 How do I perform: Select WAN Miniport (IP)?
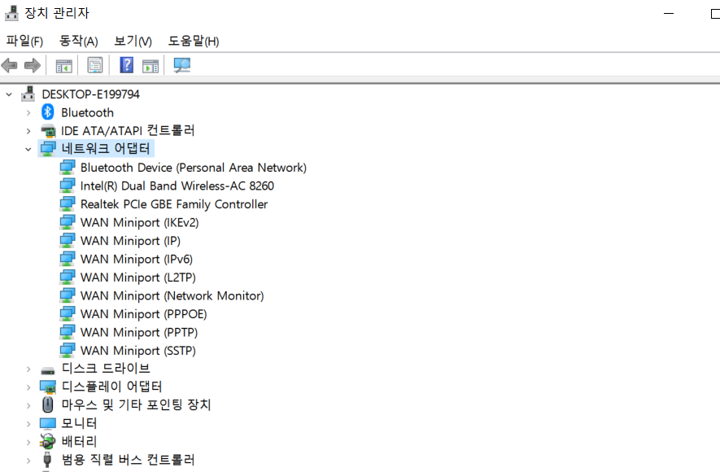130,241
